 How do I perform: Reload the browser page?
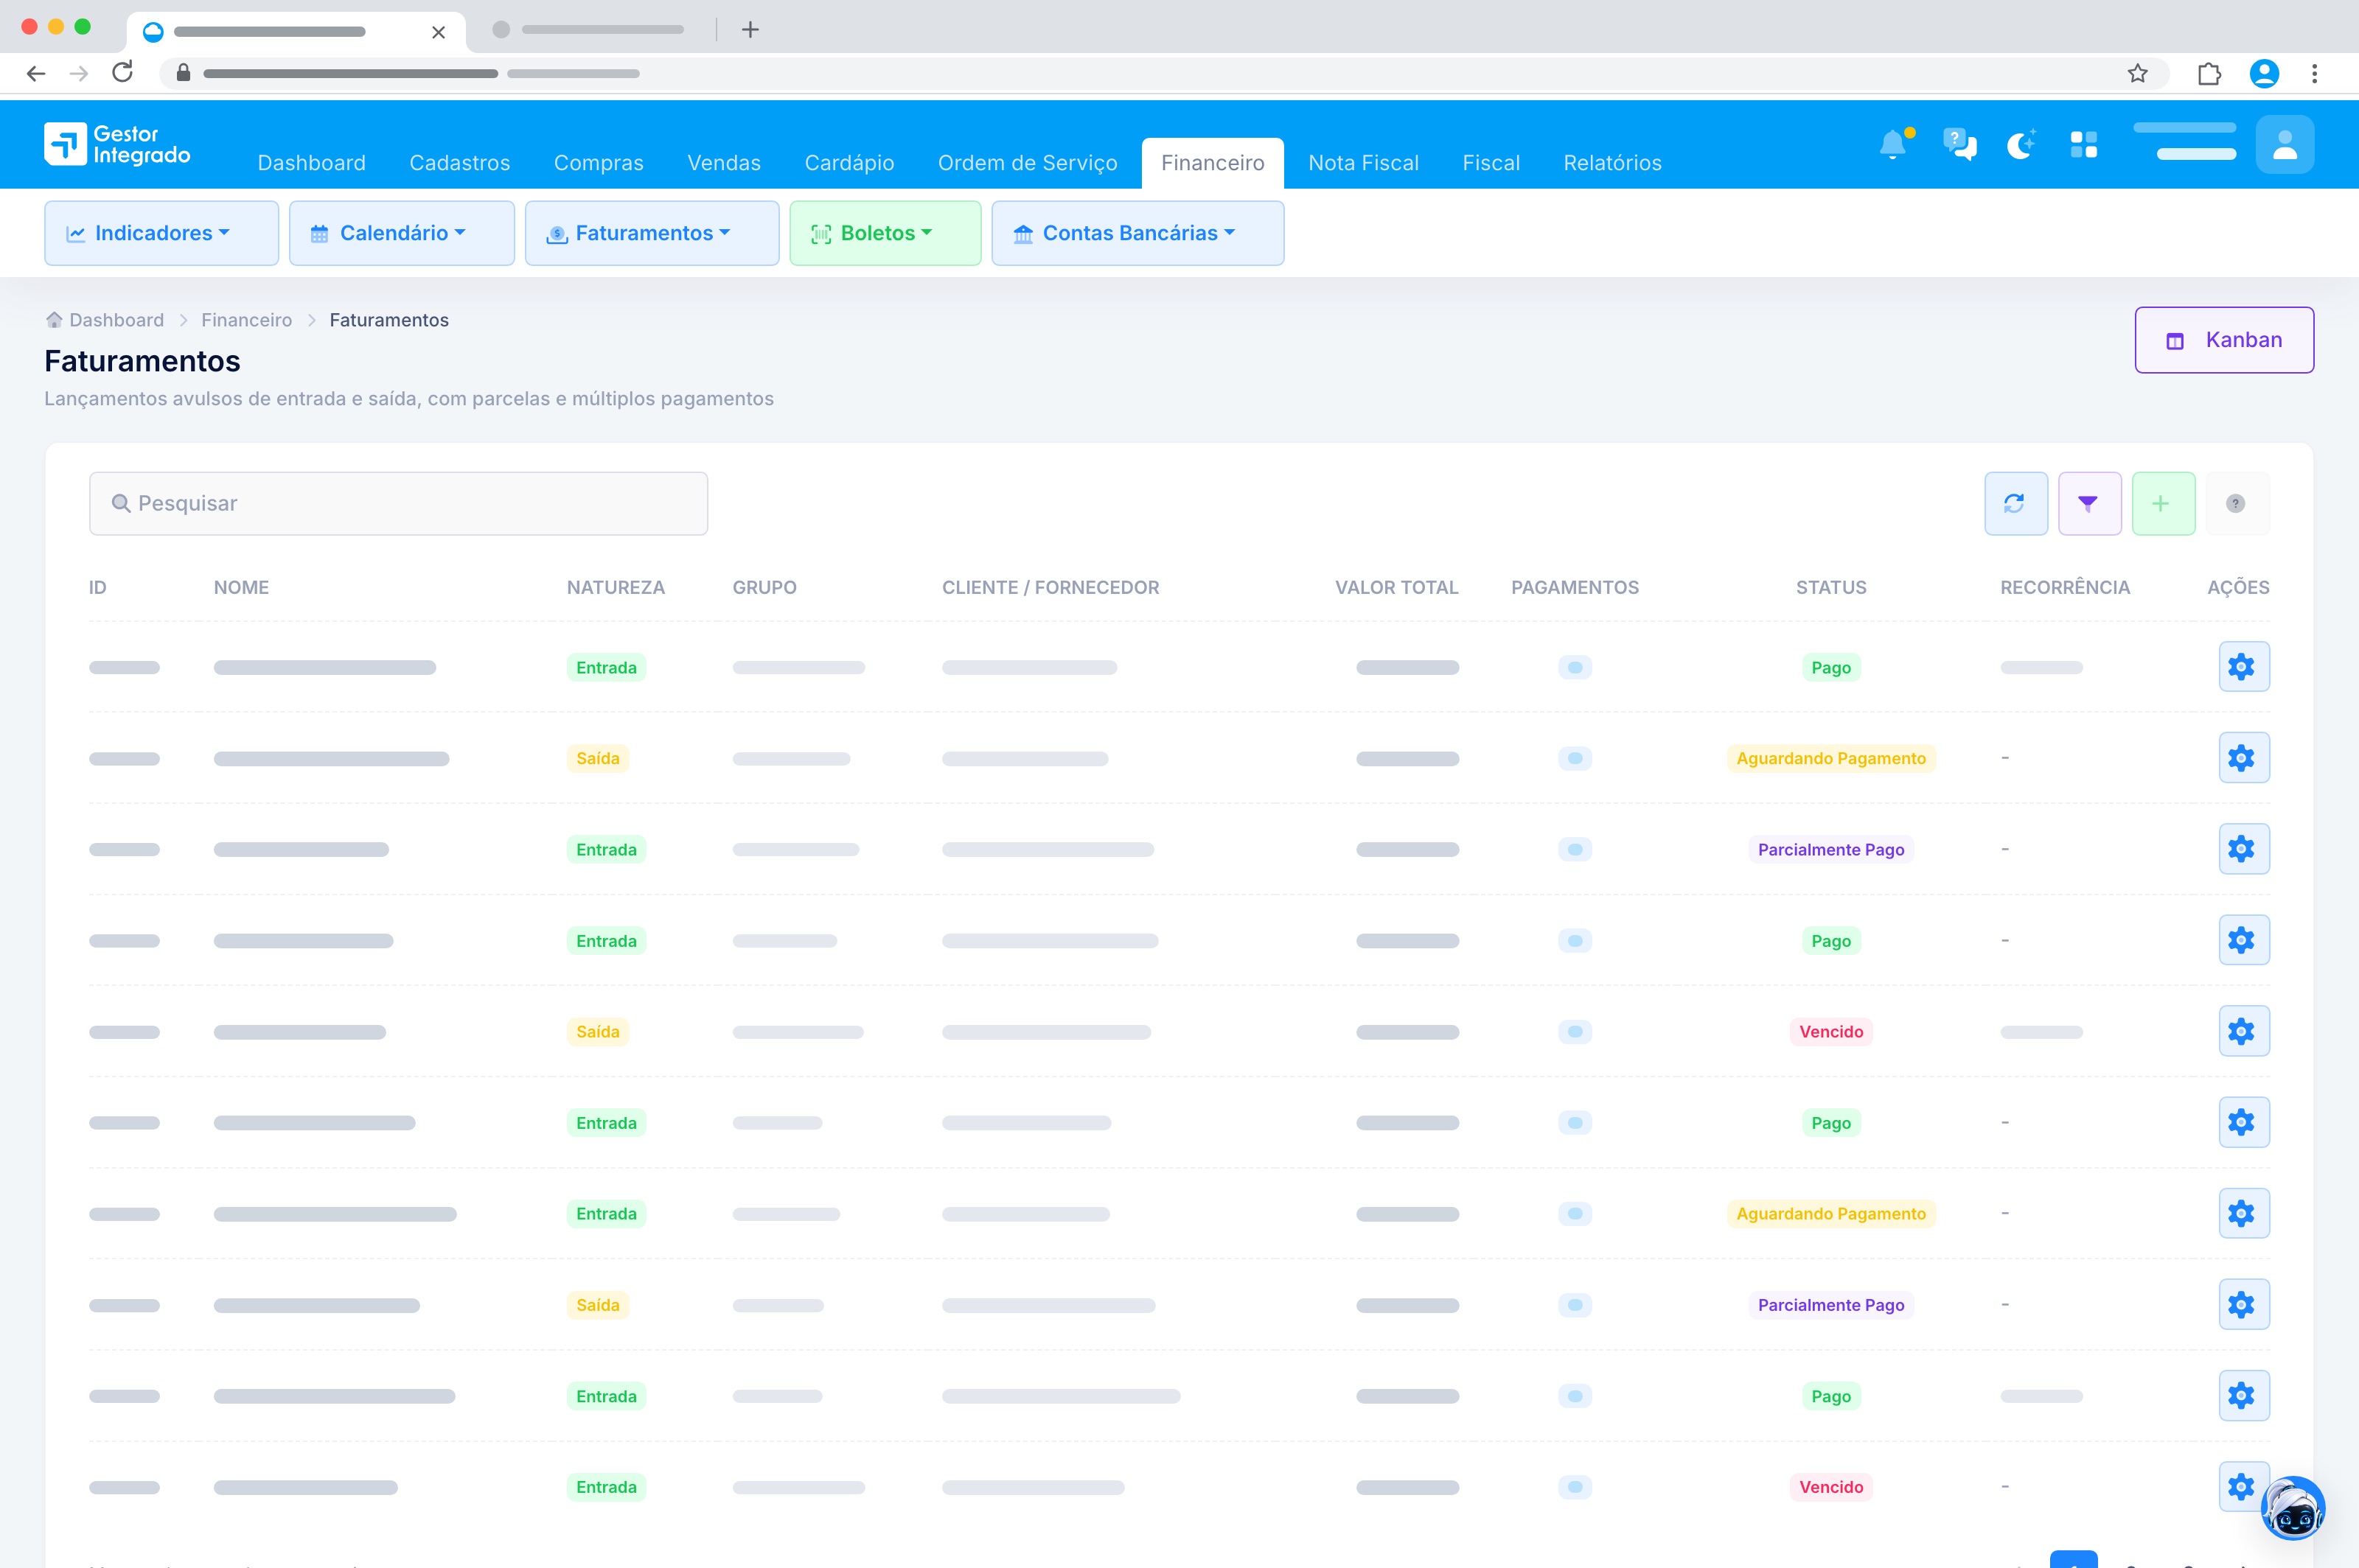[x=123, y=73]
